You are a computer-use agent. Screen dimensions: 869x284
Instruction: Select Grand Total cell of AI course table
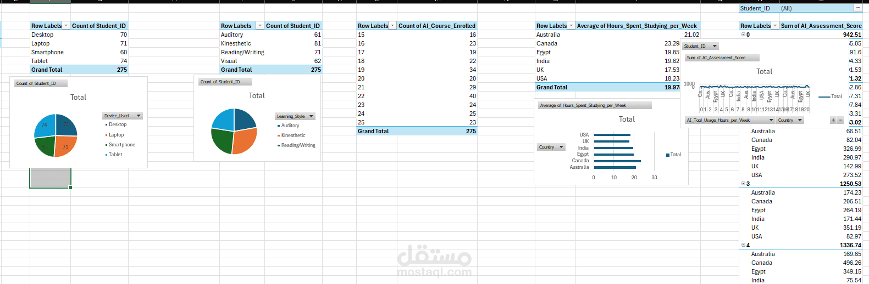coord(377,131)
